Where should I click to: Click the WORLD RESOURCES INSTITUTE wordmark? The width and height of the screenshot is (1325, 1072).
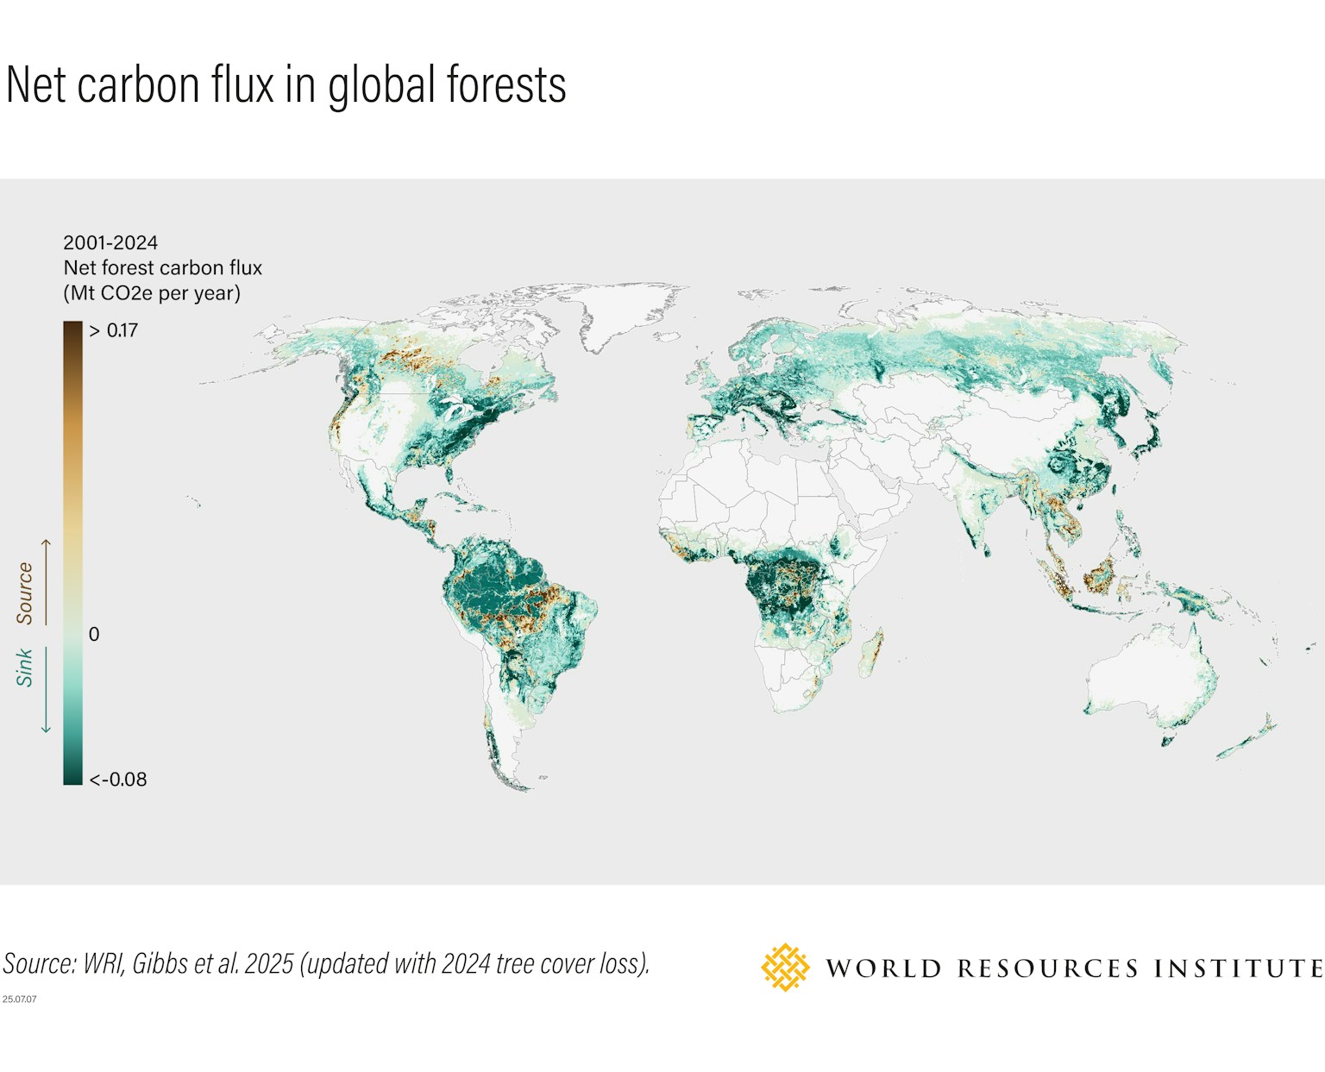1074,969
